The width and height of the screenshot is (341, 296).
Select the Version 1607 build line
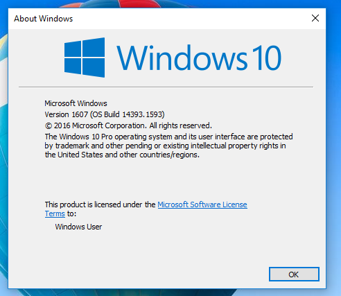click(105, 114)
